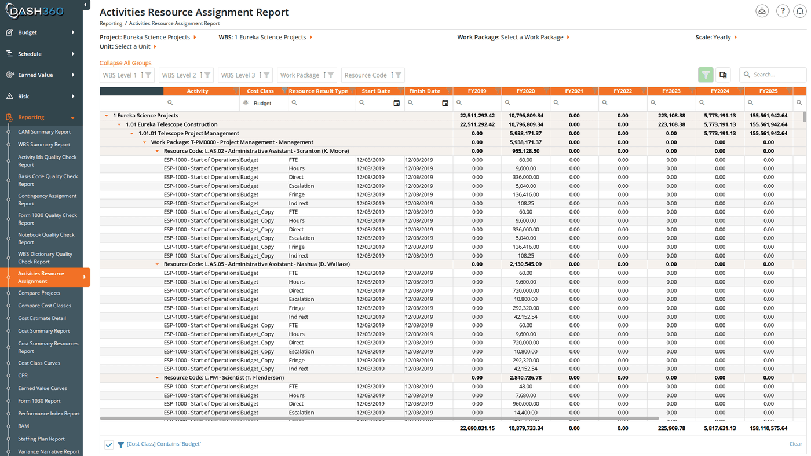Click the Risk warning triangle icon
This screenshot has height=456, width=811.
pos(9,97)
